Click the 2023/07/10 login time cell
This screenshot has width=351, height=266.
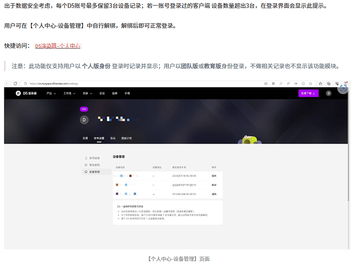pos(184,176)
